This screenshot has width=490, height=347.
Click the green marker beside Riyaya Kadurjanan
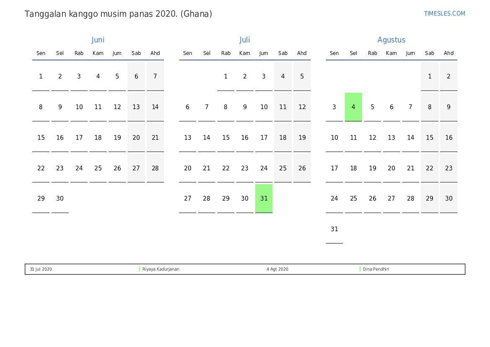pyautogui.click(x=140, y=269)
